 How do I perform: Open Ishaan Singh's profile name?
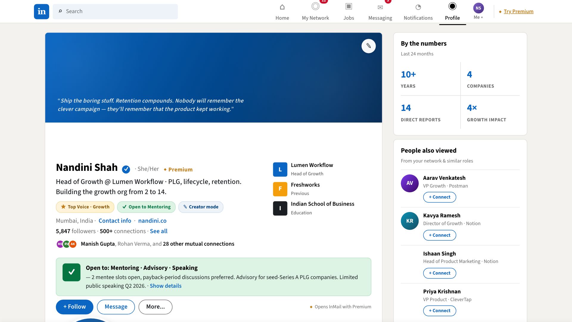pos(439,254)
